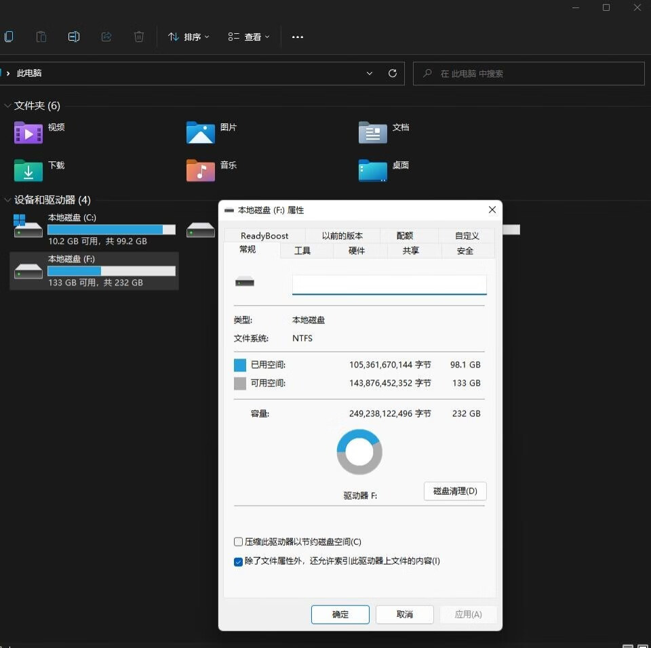The width and height of the screenshot is (651, 648).
Task: Open the 视频 folder icon
Action: click(x=28, y=133)
